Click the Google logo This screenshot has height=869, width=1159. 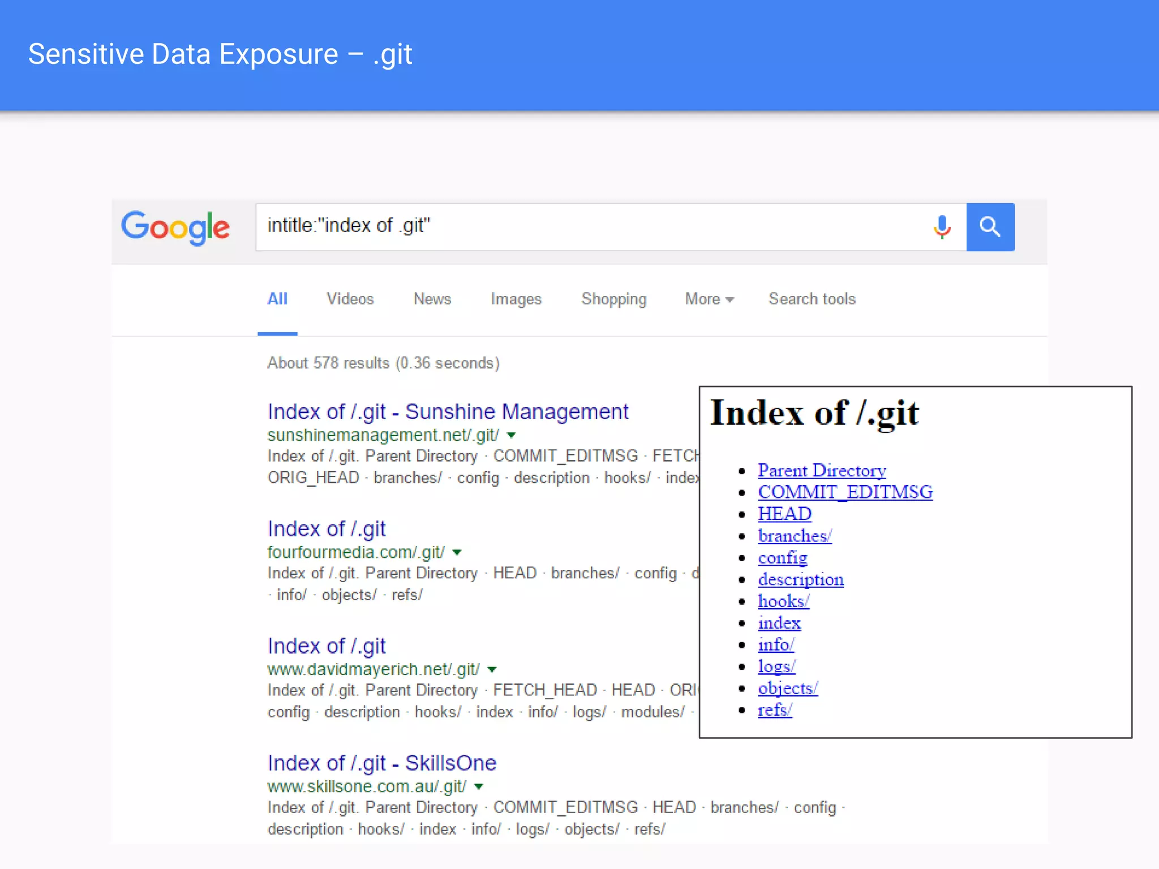(x=175, y=227)
